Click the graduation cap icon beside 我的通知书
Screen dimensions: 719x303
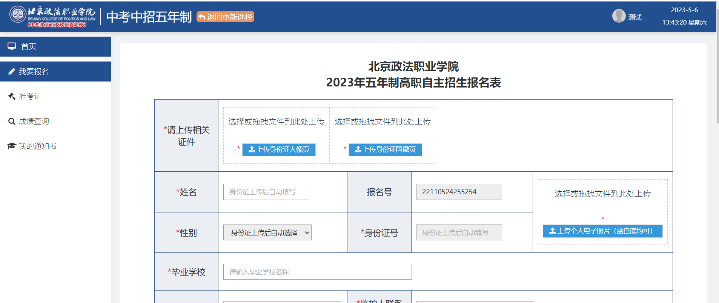tap(12, 146)
